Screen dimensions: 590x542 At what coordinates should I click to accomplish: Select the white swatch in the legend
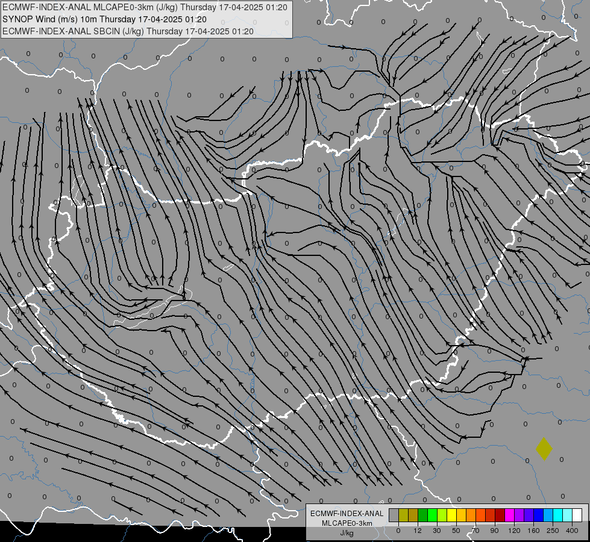(577, 516)
